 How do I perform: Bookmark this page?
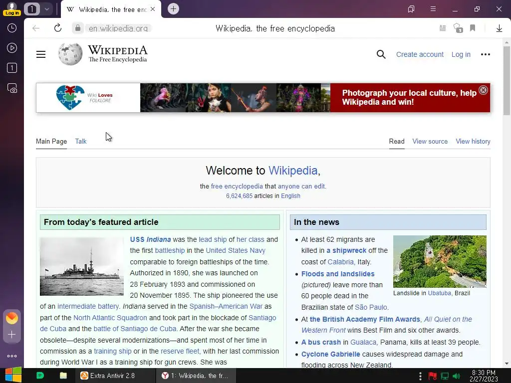point(473,28)
